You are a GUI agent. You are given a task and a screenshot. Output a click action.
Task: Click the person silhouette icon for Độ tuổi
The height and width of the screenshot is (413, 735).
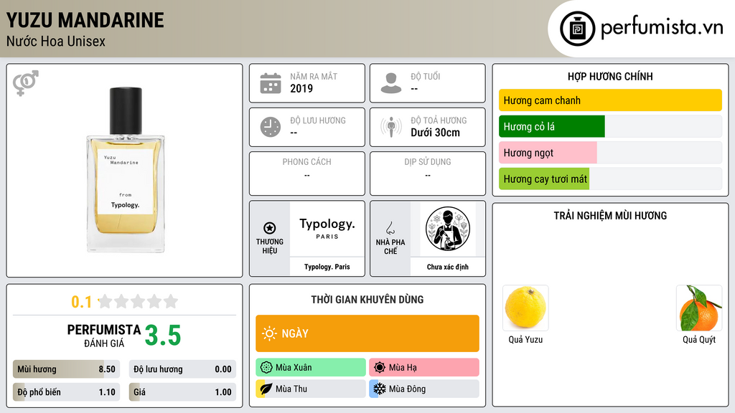(x=391, y=83)
